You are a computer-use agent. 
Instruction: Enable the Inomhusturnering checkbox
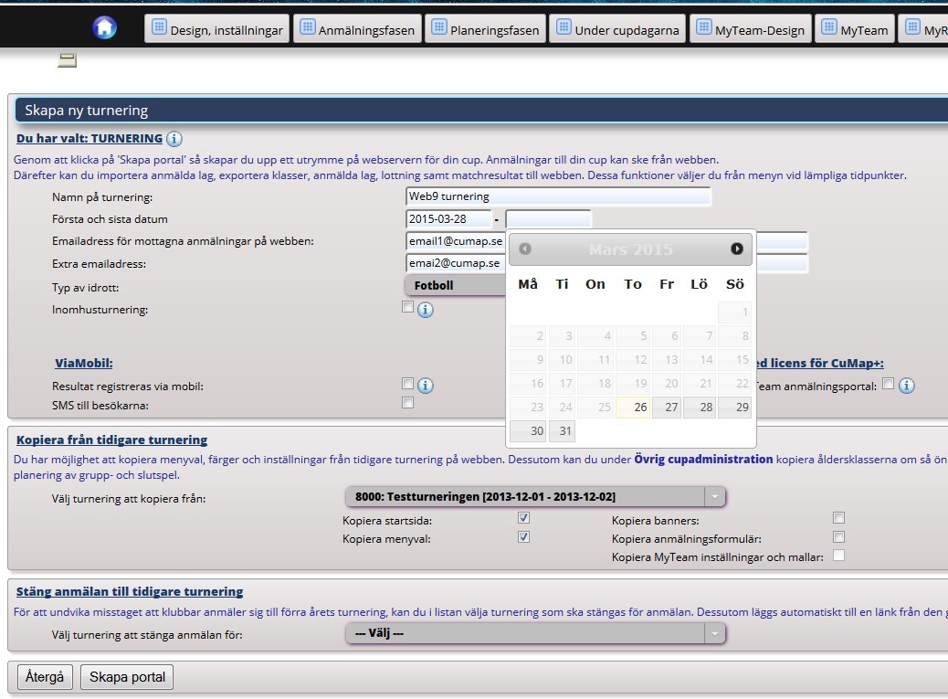(x=408, y=307)
